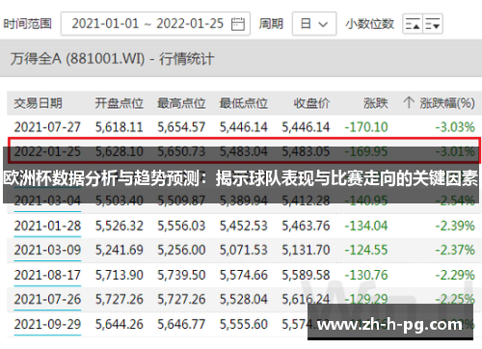Click the increase decimal places icon
This screenshot has height=349, width=482.
[x=413, y=24]
